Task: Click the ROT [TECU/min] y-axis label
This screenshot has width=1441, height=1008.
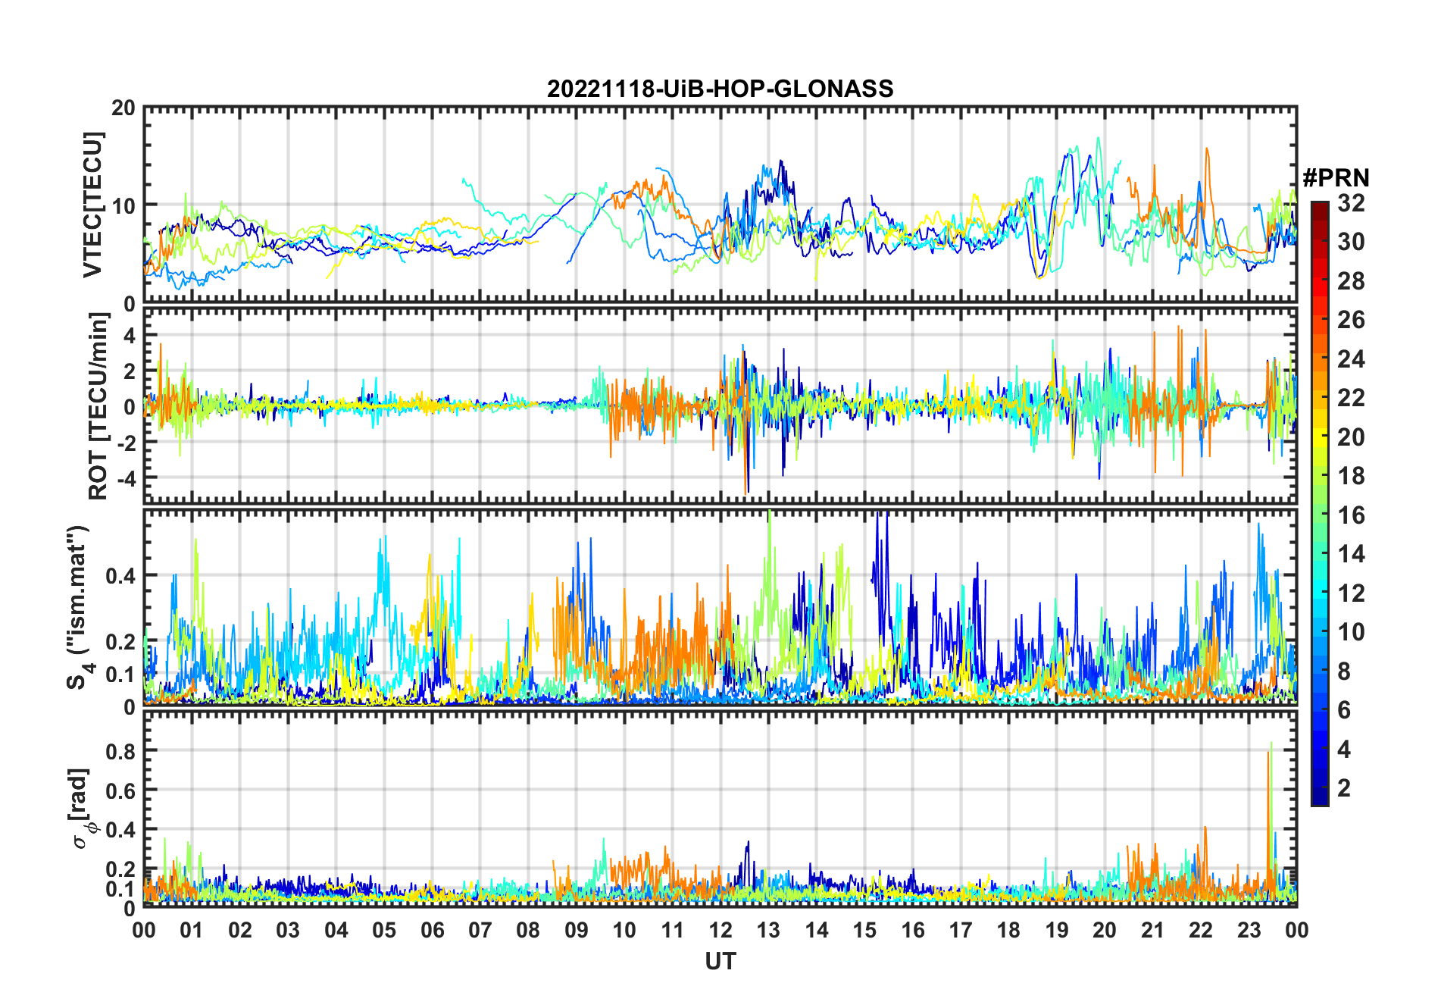Action: [98, 406]
